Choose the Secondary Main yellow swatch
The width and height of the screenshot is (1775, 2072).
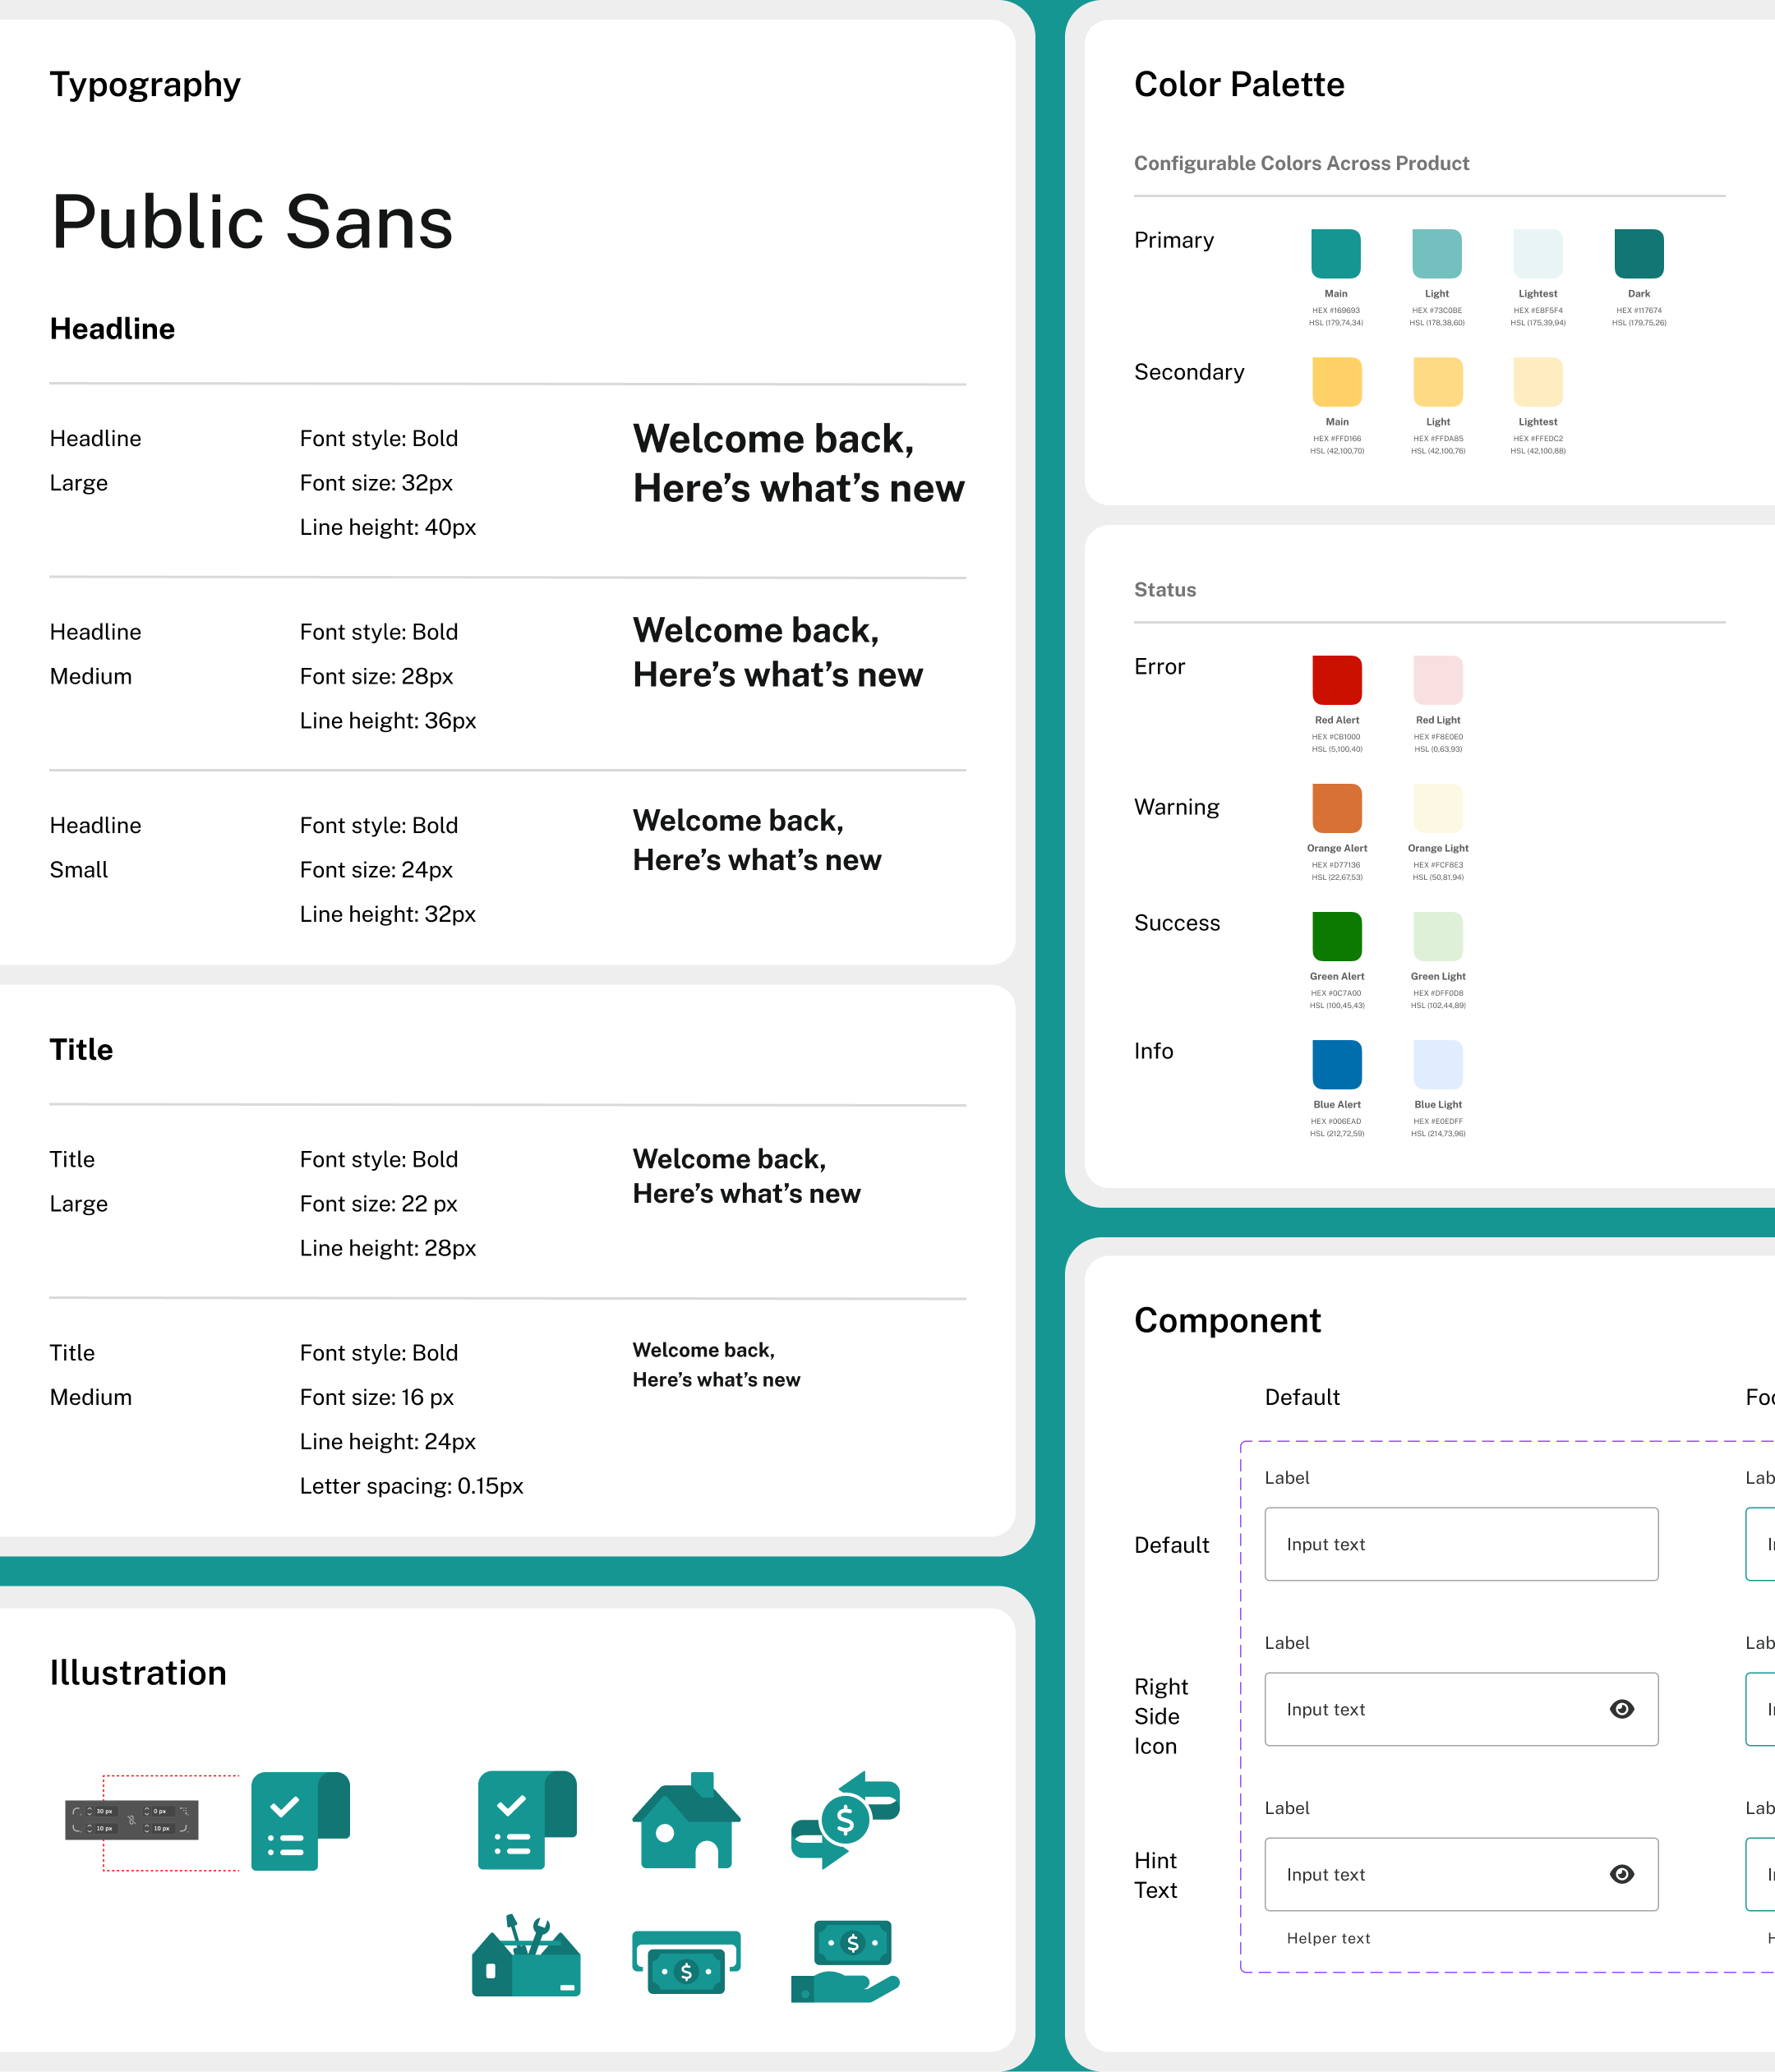(1336, 382)
